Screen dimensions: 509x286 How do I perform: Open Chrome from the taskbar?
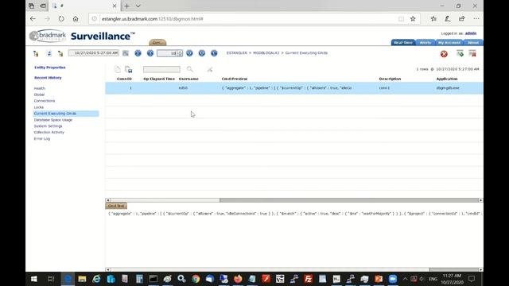[196, 279]
